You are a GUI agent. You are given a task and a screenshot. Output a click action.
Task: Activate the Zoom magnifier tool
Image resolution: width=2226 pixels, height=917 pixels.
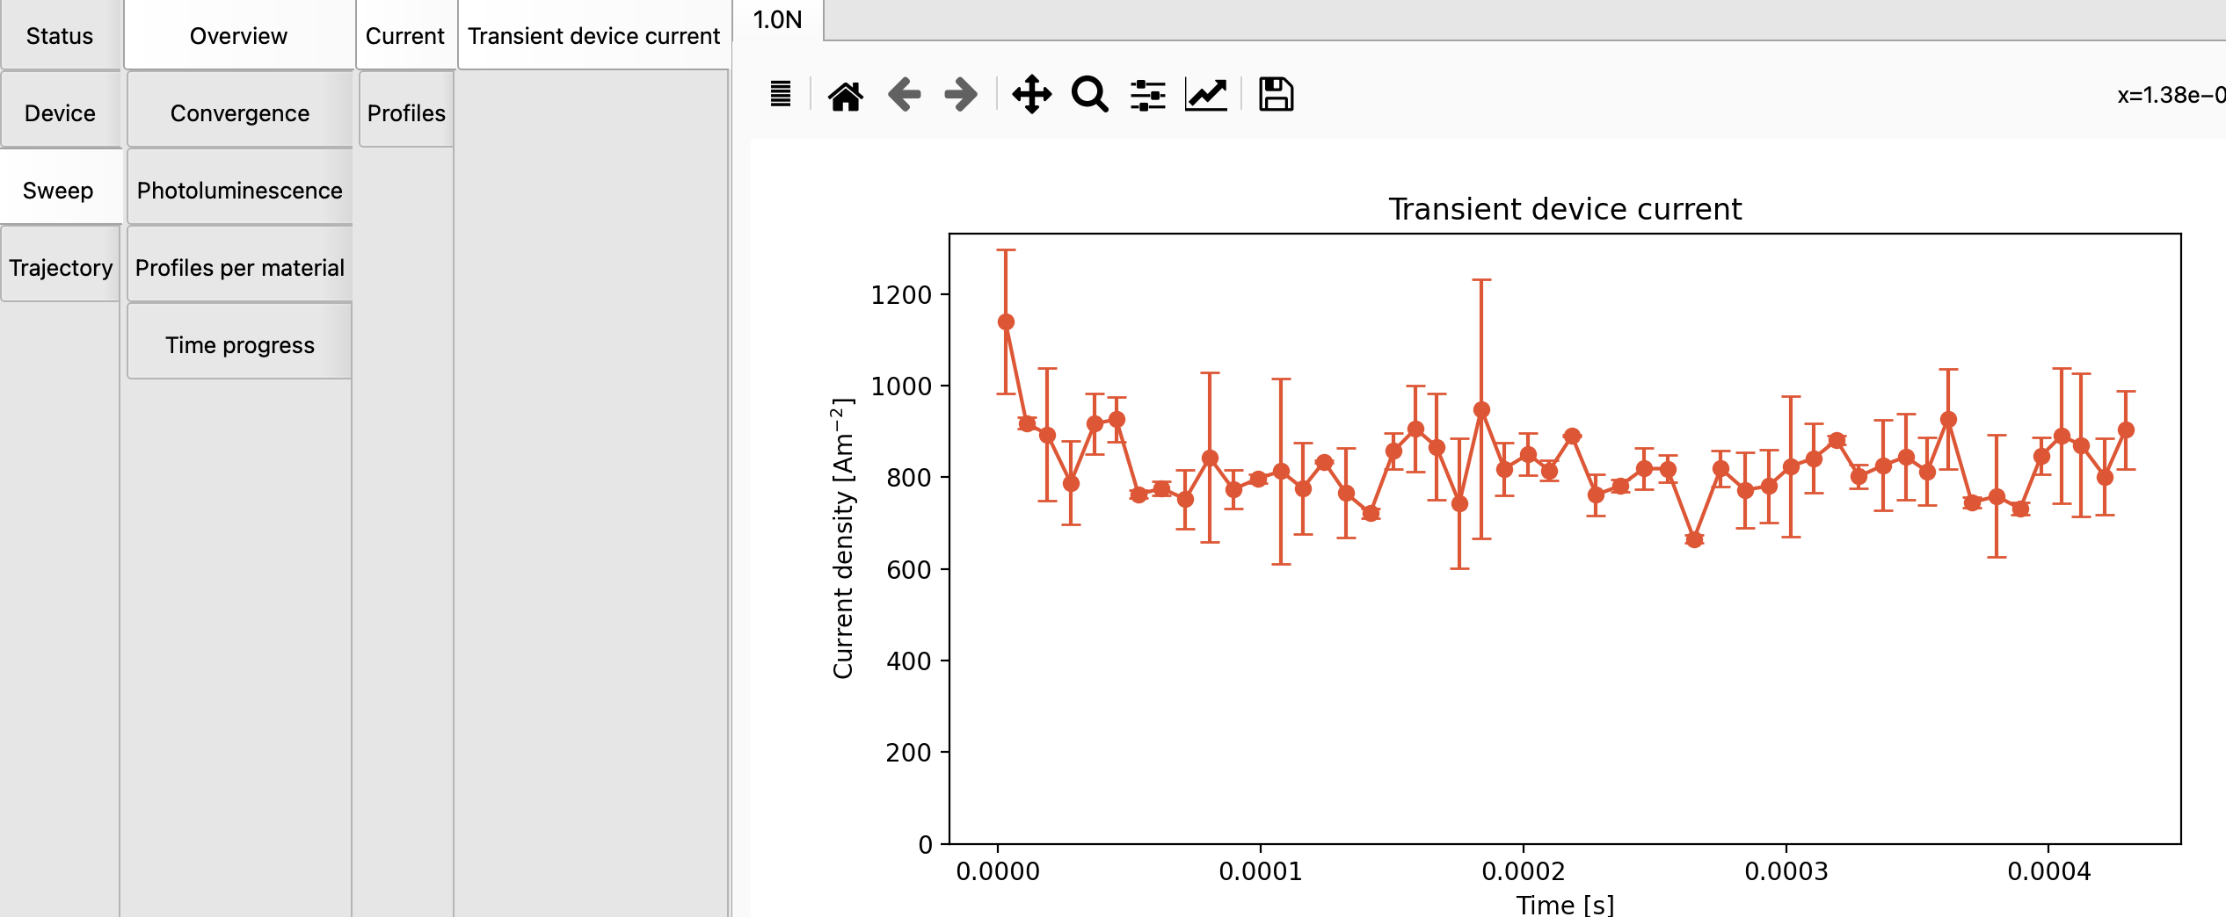tap(1089, 95)
